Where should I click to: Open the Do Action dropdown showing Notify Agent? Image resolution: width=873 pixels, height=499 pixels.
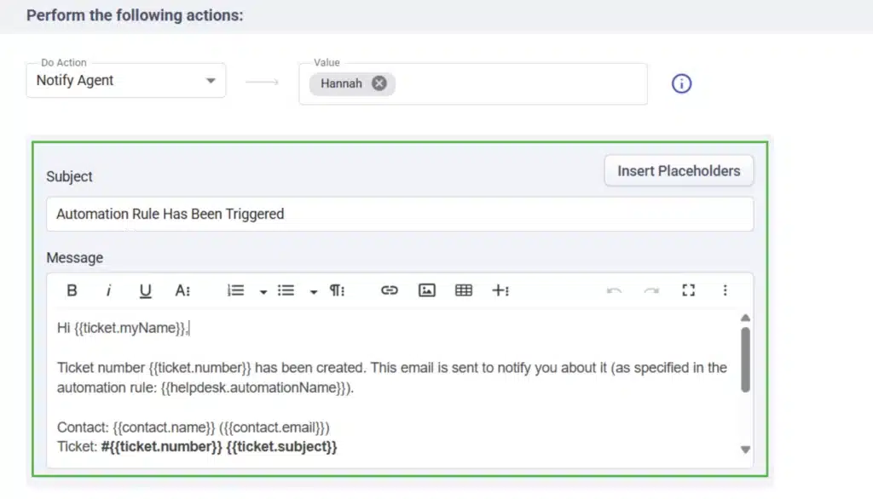tap(126, 81)
